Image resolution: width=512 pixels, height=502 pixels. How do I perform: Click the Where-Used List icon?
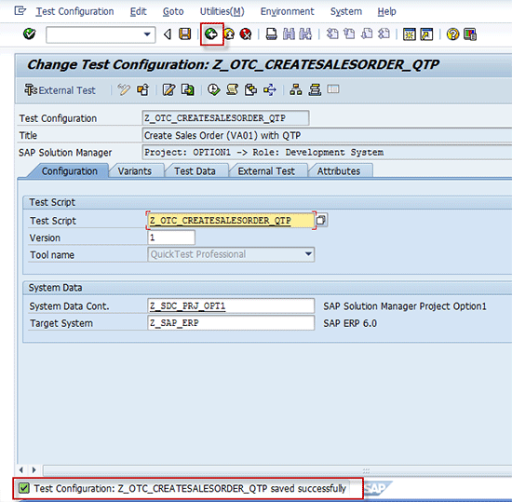point(250,89)
